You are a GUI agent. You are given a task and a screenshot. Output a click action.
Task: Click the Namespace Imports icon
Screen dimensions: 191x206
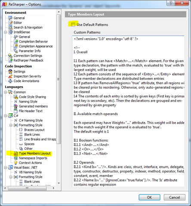15,158
